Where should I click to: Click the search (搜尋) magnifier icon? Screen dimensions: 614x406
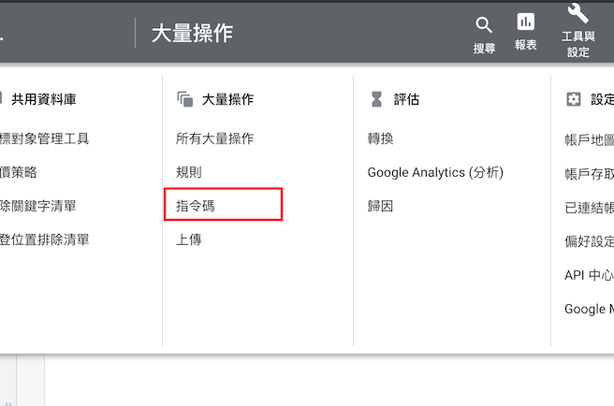[x=484, y=25]
